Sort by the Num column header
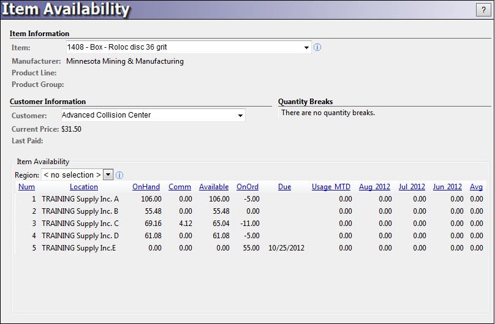The height and width of the screenshot is (324, 495). tap(26, 187)
